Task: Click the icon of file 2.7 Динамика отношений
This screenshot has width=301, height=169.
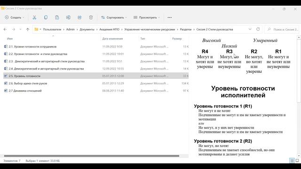Action: pos(6,91)
